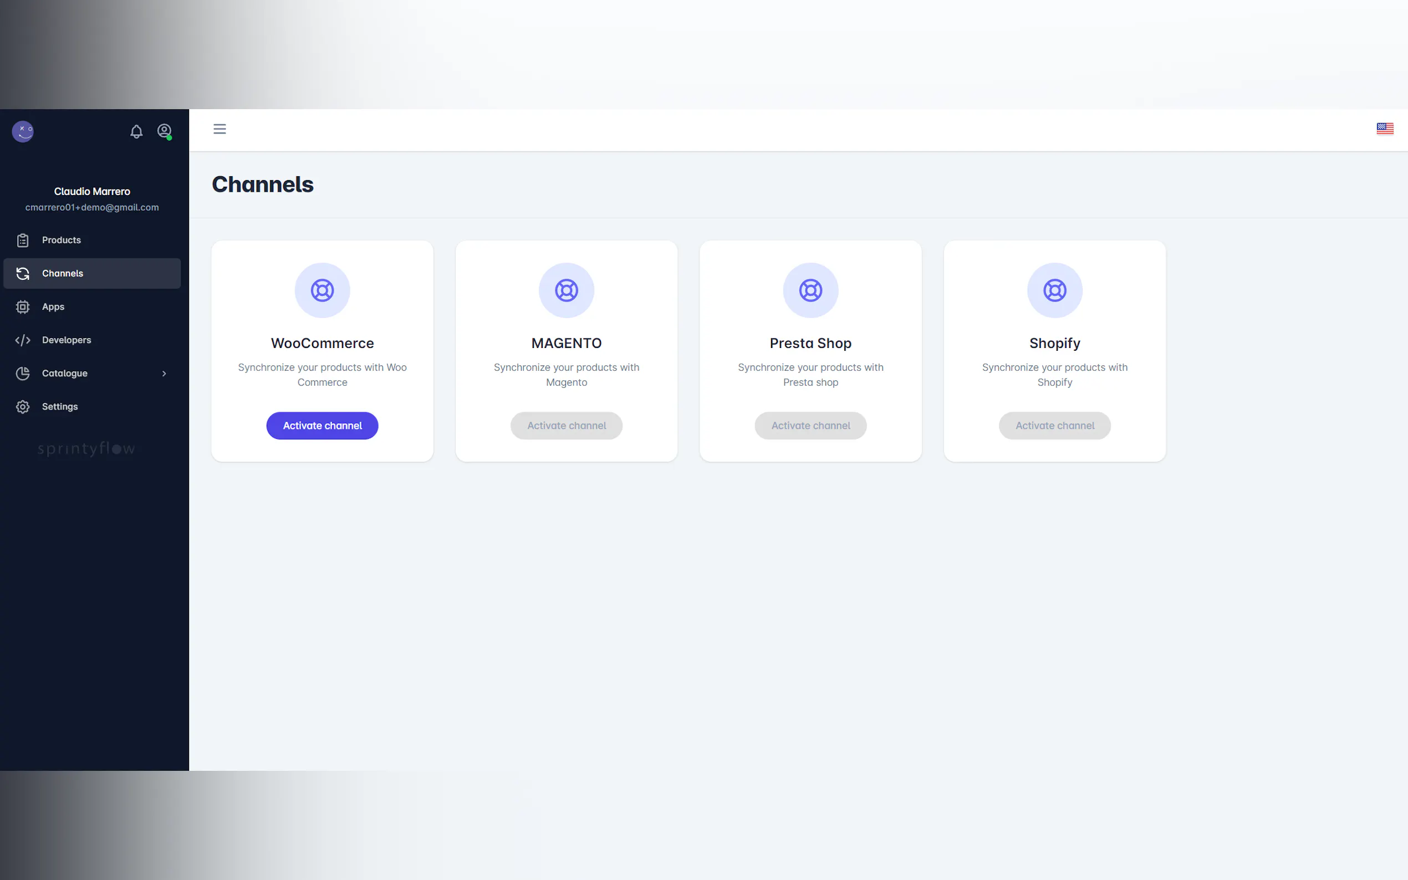Expand the Catalogue submenu chevron
This screenshot has height=880, width=1408.
tap(164, 374)
